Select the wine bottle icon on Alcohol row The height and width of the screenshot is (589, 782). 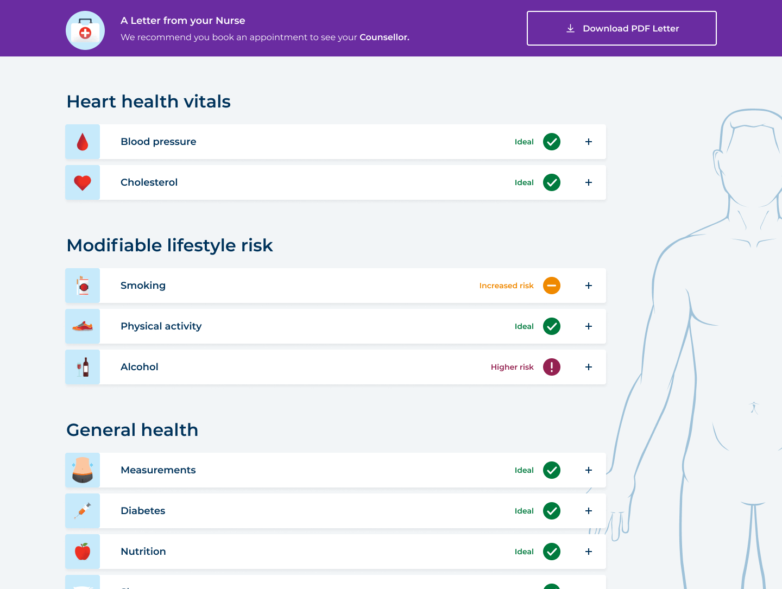point(83,367)
